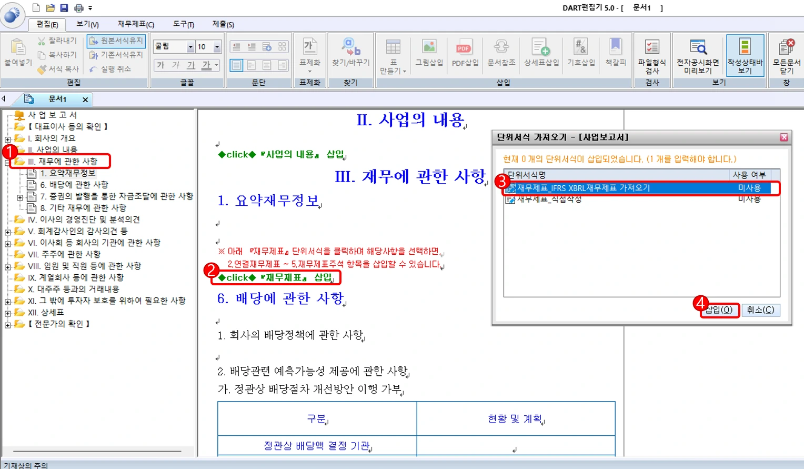Open 찾기/바꾸기 find and replace
The height and width of the screenshot is (469, 804).
point(350,53)
